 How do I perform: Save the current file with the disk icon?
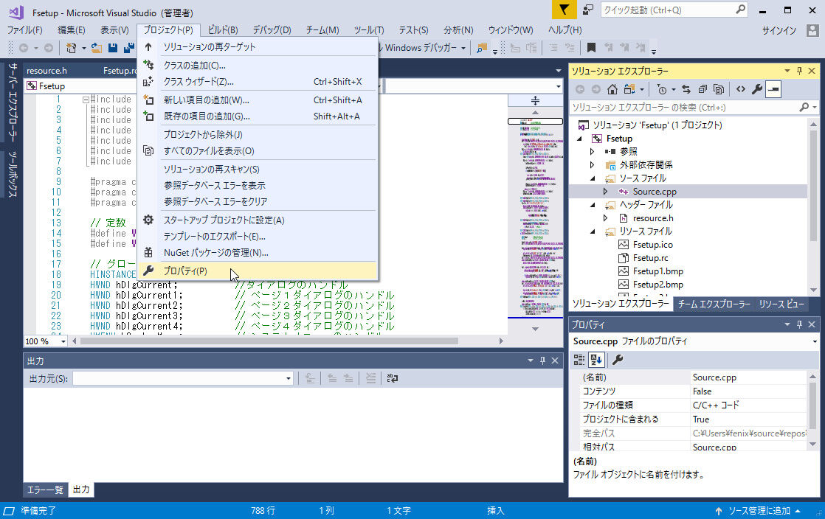click(113, 48)
